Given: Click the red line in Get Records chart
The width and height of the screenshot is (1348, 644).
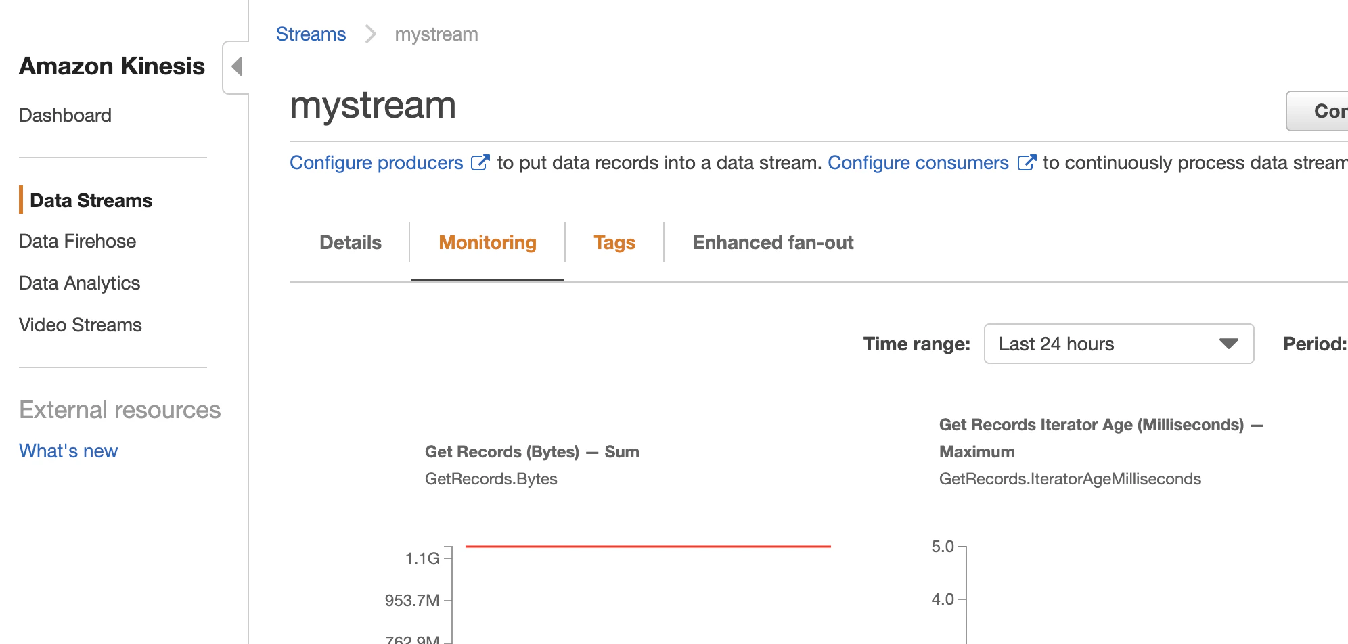Looking at the screenshot, I should pos(648,546).
